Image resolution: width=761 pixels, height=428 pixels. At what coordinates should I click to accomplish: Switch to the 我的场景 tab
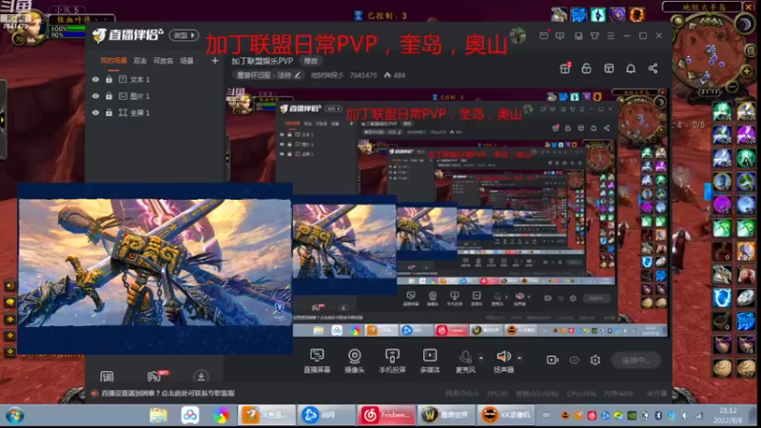coord(113,61)
